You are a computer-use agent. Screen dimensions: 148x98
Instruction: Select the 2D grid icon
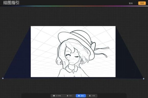(x=54, y=96)
